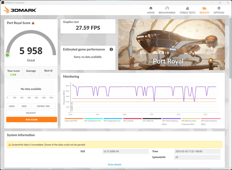Select the Results tab
Viewport: 232px width, 170px height.
(204, 10)
